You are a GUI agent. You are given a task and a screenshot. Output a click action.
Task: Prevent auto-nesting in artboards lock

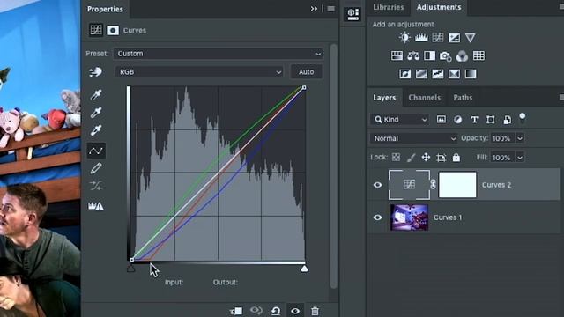(441, 158)
